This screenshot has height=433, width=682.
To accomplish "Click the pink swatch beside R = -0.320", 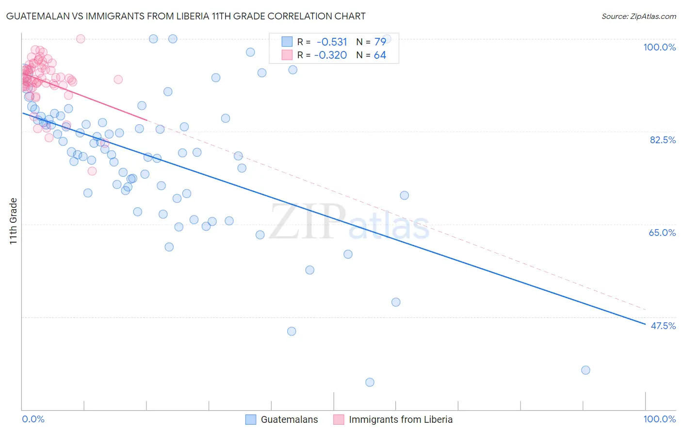I will click(287, 55).
